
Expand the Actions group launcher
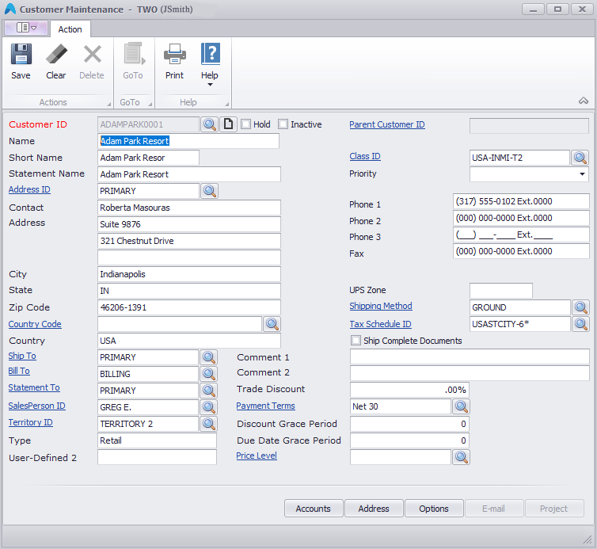click(x=109, y=104)
